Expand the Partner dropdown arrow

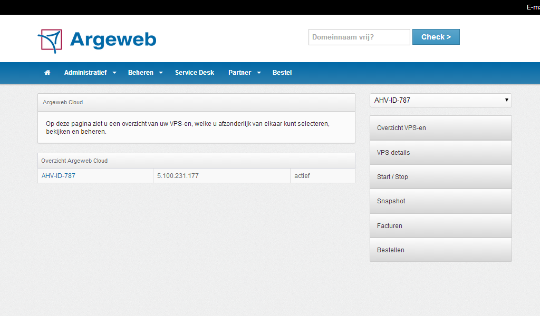[259, 73]
